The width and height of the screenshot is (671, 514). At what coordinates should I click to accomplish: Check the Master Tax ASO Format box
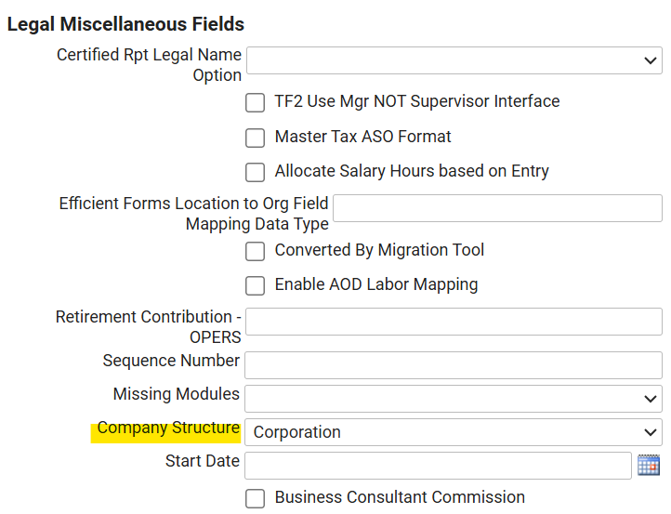255,138
